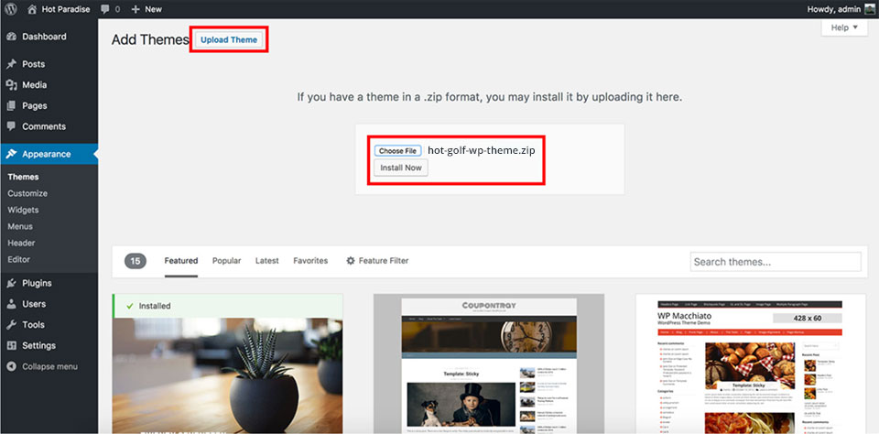
Task: Click the Users person icon
Action: coord(11,304)
